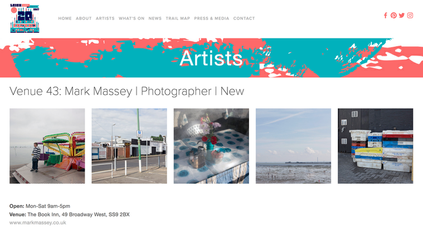
Task: Go to the Home menu item
Action: tap(65, 18)
